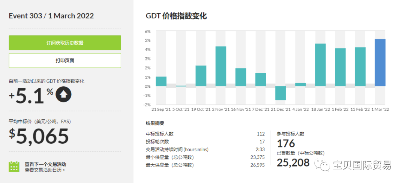
Task: Select the 15 Feb '22 bar
Action: (360, 67)
